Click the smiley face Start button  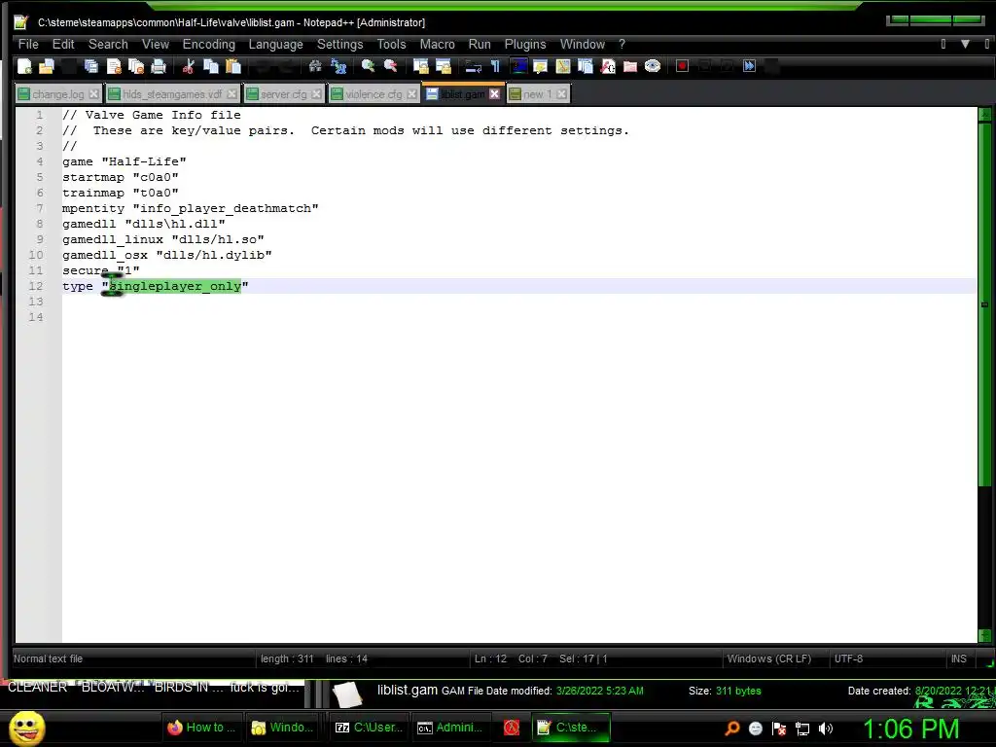[26, 728]
